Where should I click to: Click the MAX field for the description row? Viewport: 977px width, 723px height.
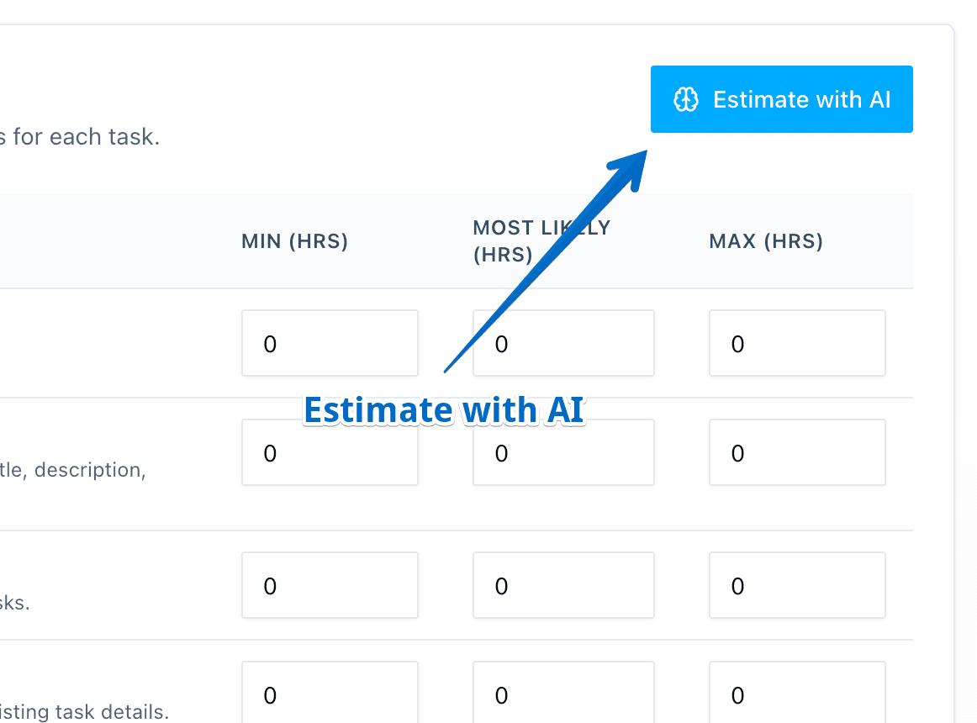point(797,452)
